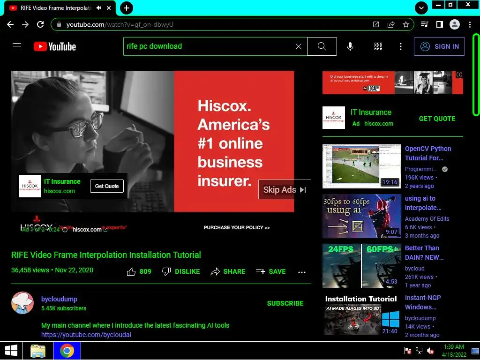Open Chrome three-dot menu
The height and width of the screenshot is (360, 480).
(470, 24)
